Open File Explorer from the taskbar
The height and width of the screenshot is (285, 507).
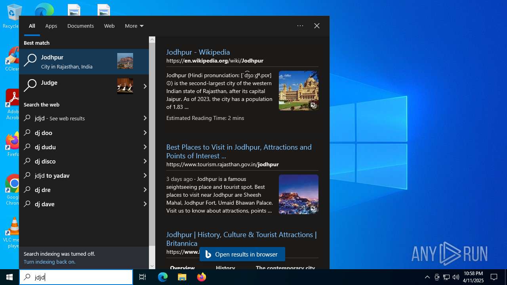tap(182, 277)
